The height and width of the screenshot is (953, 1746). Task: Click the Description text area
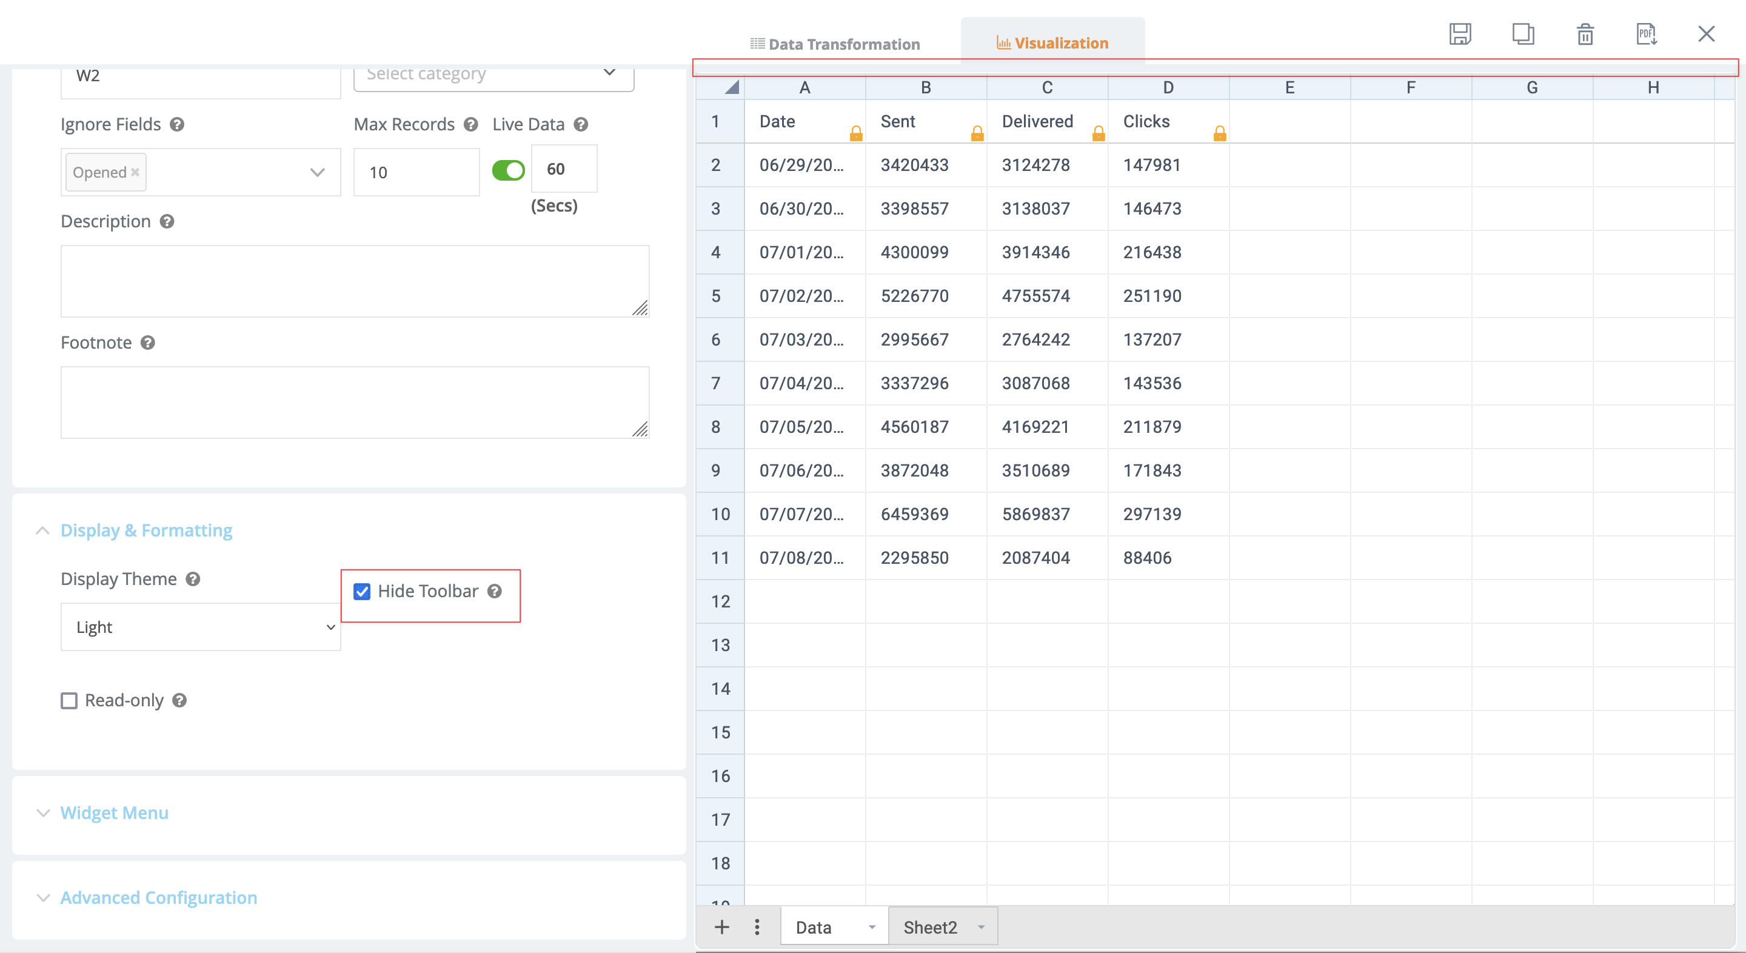(355, 281)
